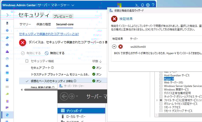
Task: Open PowerShell console icon in Admin Center header
Action: tap(137, 5)
